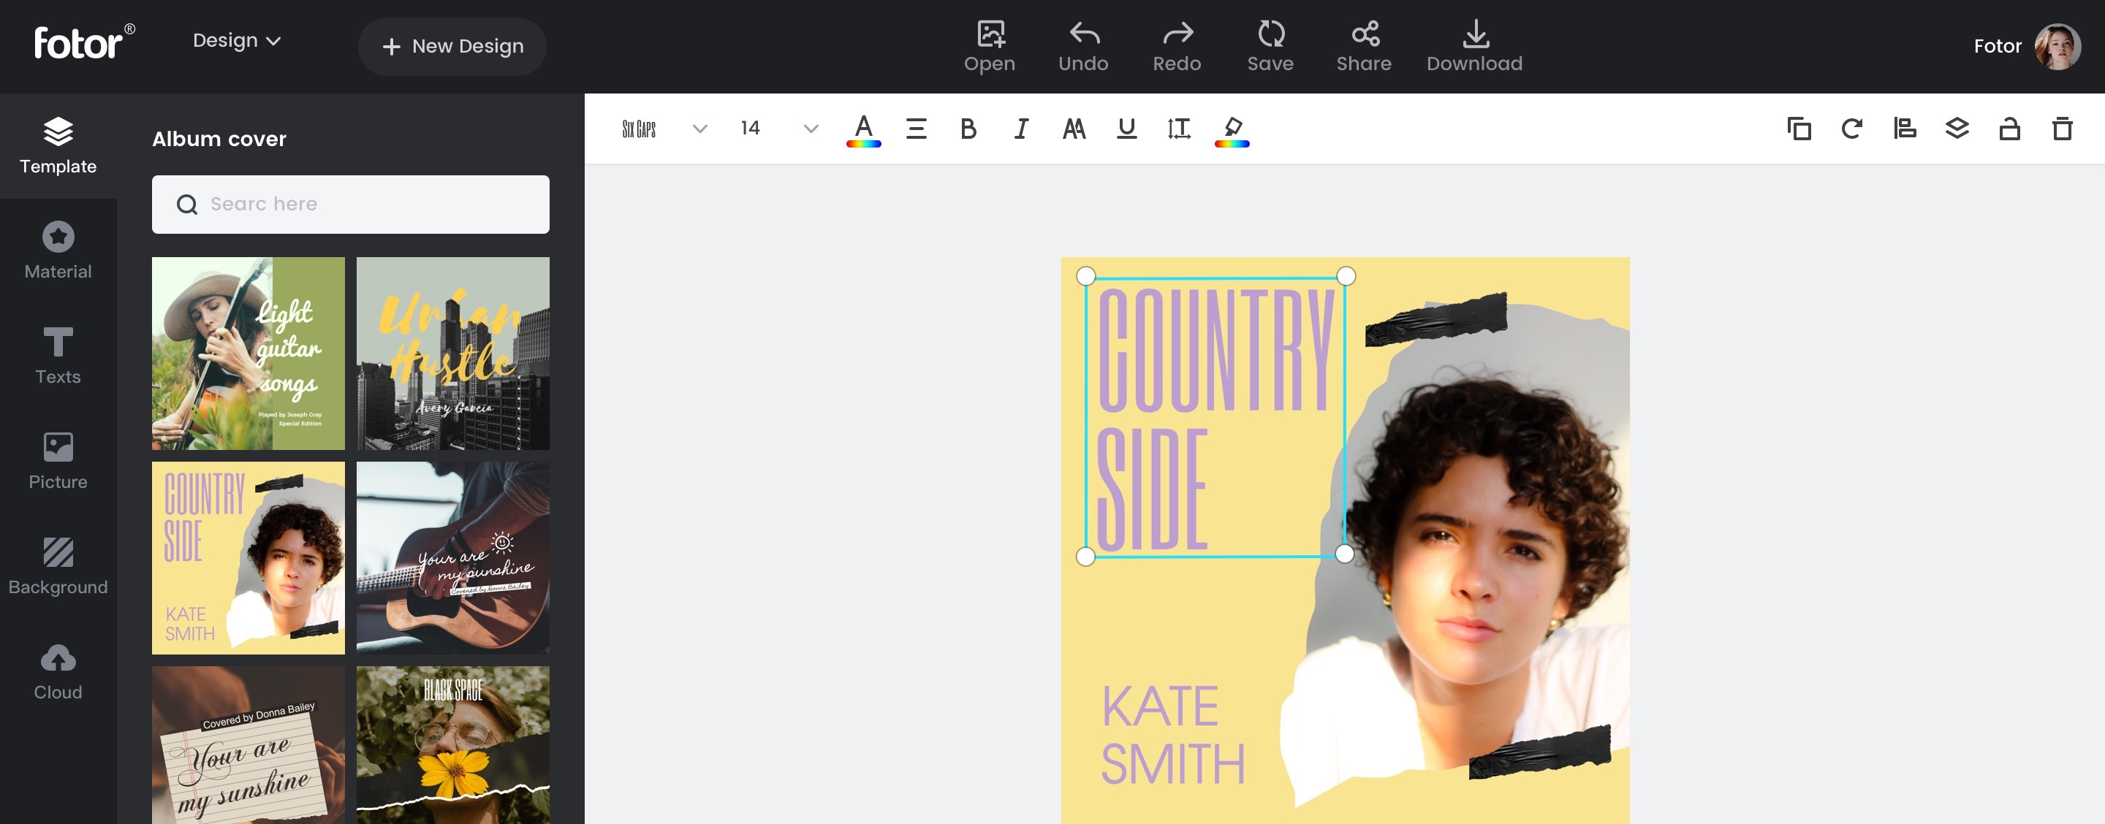Open an image with the Open icon

coord(990,47)
